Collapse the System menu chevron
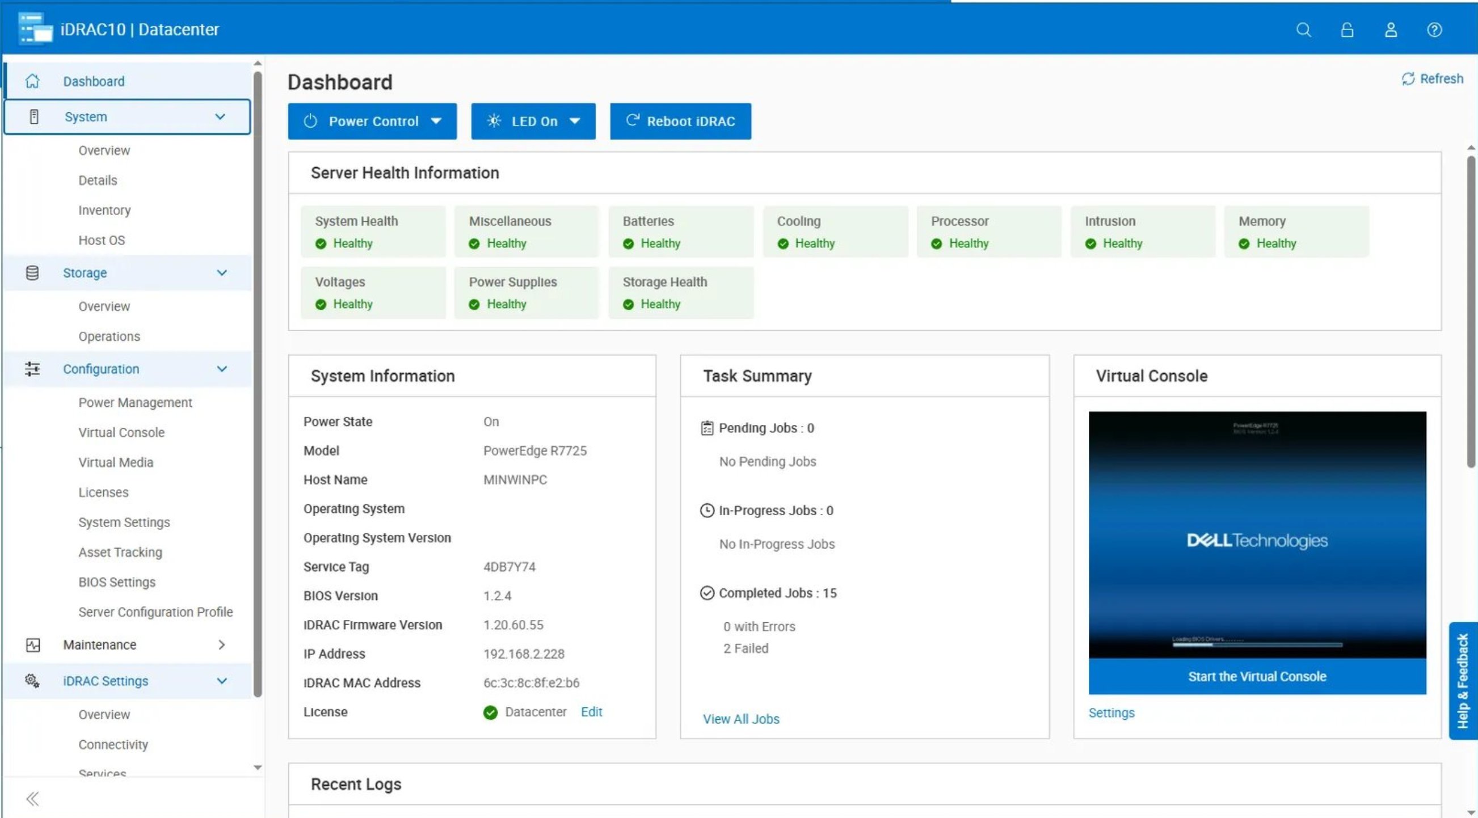The height and width of the screenshot is (818, 1478). pos(220,116)
